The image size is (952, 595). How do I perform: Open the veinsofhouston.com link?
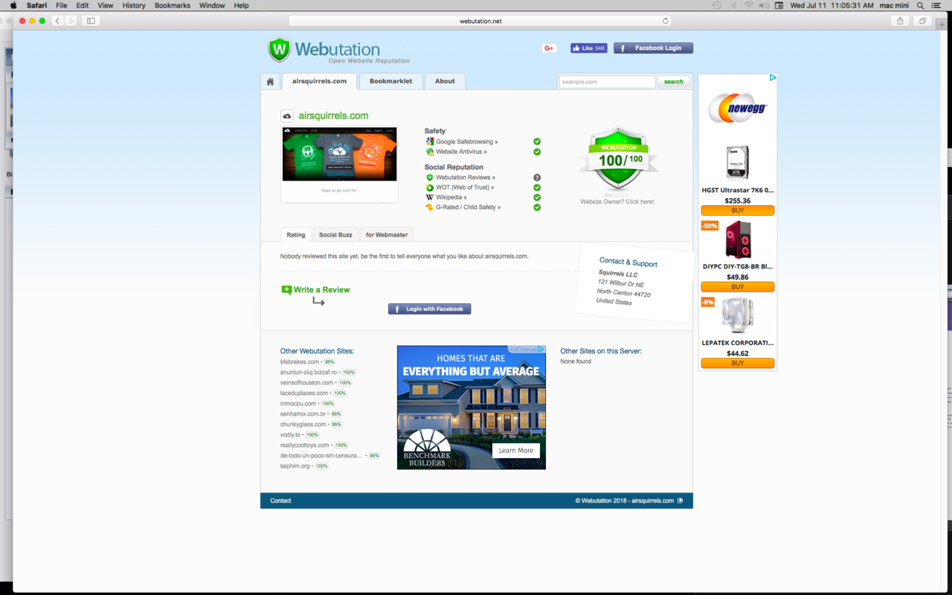(x=306, y=383)
